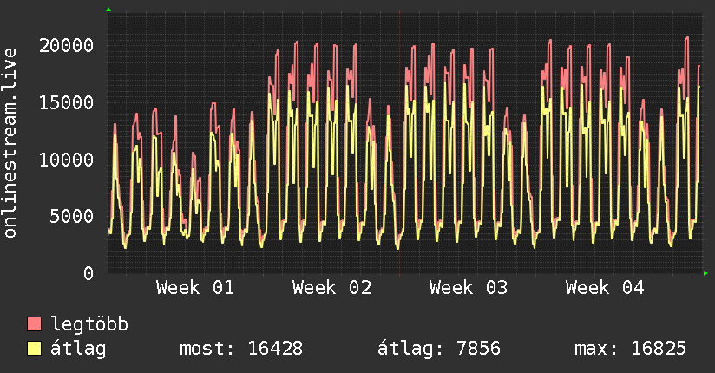The image size is (715, 373).
Task: Click the 'most: 16428' current value
Action: click(x=240, y=349)
